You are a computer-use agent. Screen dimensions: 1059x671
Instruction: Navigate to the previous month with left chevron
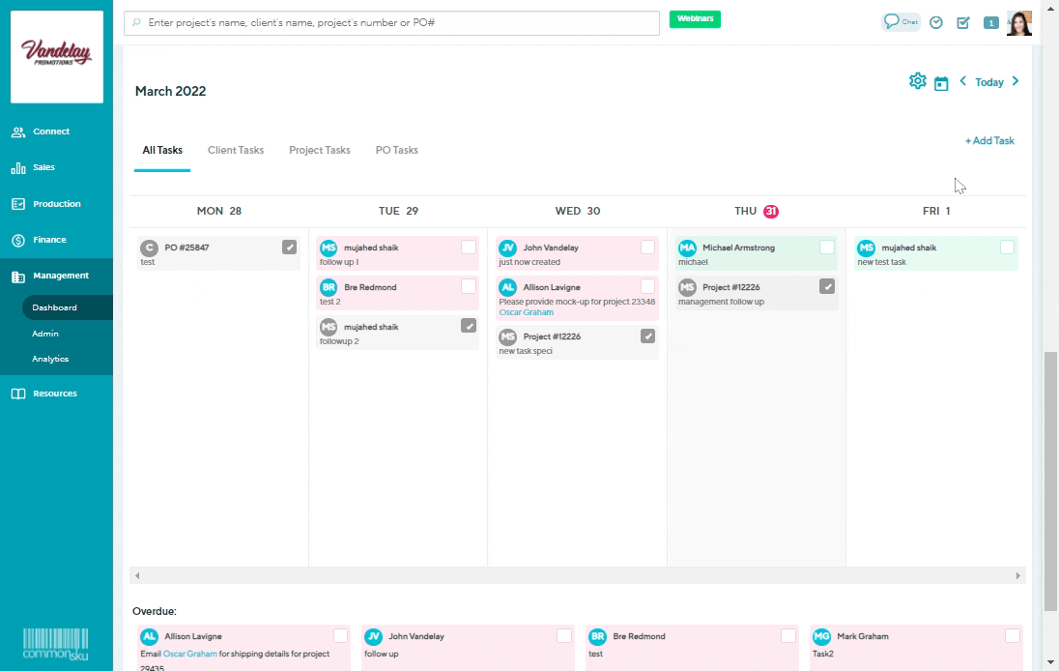(x=962, y=82)
